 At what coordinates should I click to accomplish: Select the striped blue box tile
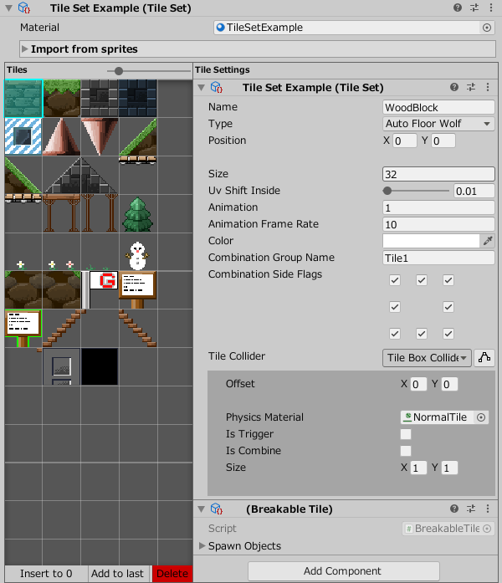point(23,136)
